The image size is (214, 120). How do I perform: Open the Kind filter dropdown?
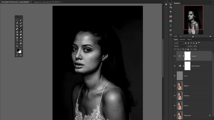point(179,43)
